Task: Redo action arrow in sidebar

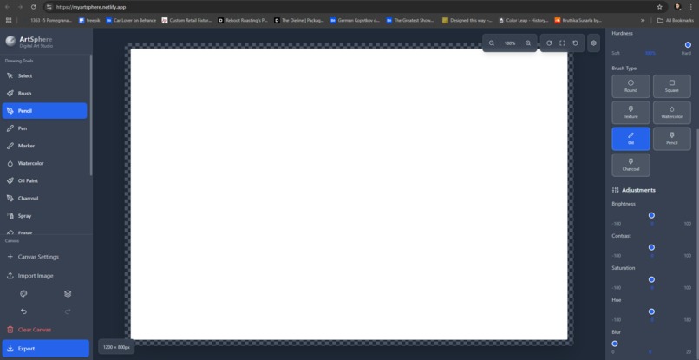Action: [x=68, y=311]
